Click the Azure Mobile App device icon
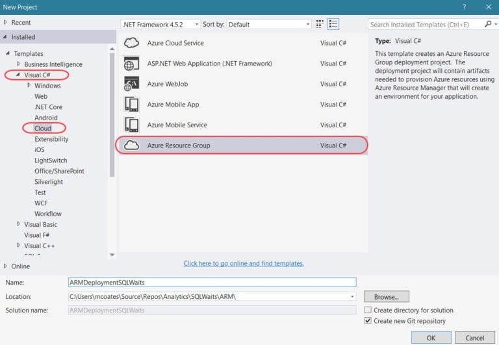The image size is (499, 345). (x=131, y=105)
